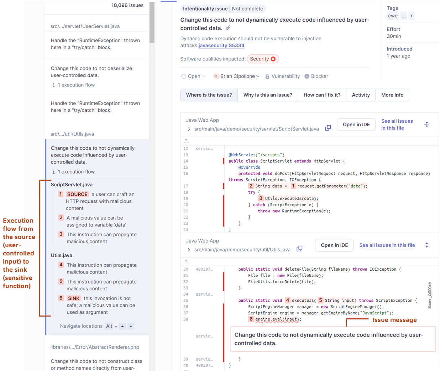The width and height of the screenshot is (440, 371).
Task: Copy the permalink icon beside the issue title
Action: pos(227,28)
